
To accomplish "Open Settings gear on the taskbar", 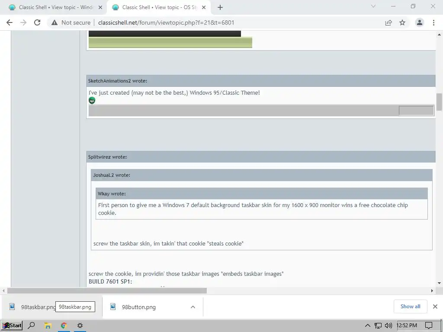I will [x=80, y=326].
